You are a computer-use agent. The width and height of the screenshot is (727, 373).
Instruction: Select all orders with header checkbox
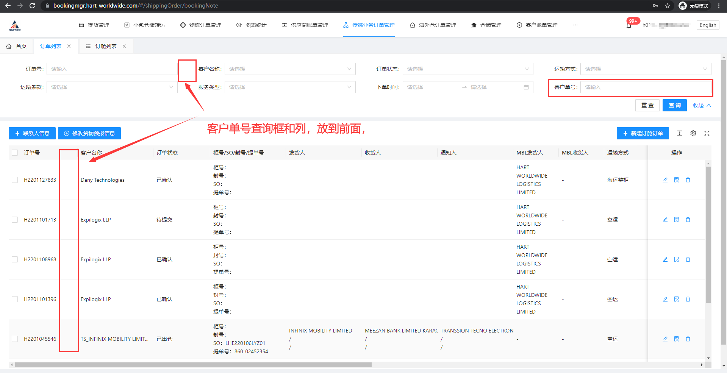click(15, 153)
